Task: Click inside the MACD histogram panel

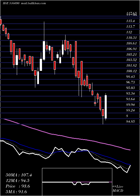Action: pyautogui.click(x=77, y=182)
